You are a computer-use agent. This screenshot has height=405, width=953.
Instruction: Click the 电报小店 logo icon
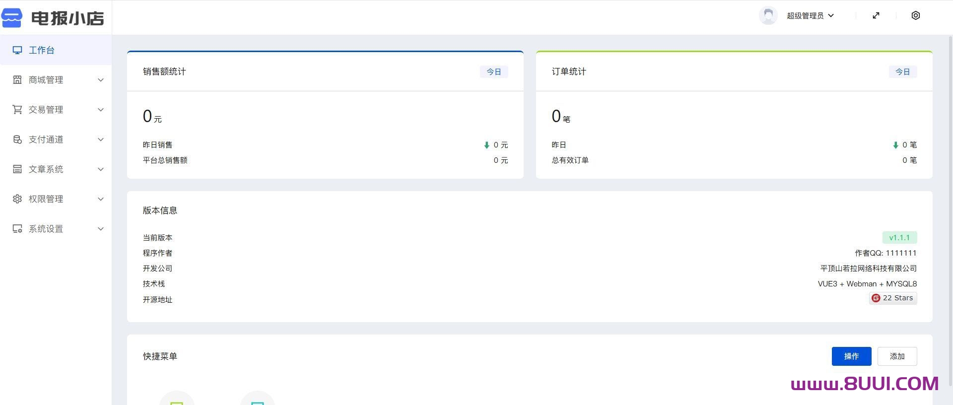[12, 18]
